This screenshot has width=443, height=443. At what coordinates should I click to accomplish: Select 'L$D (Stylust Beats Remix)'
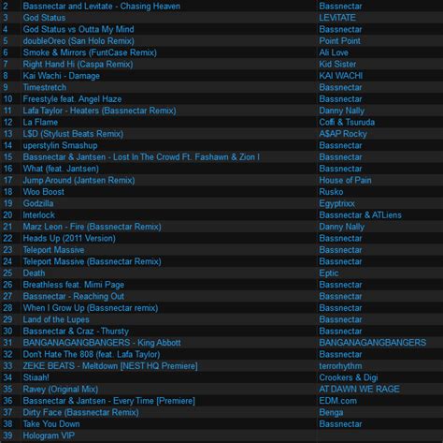73,134
